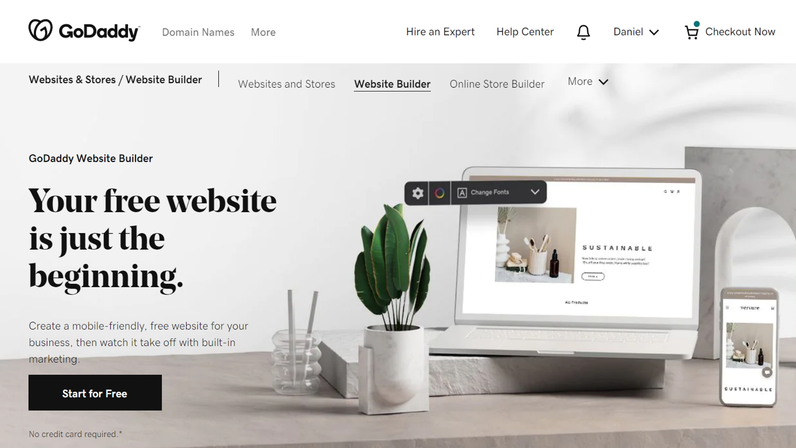Click the user account icon for Daniel

click(x=635, y=32)
